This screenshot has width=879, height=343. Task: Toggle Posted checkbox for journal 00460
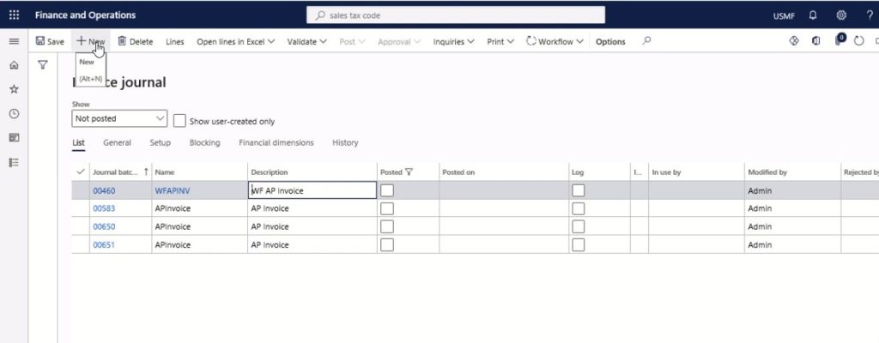click(x=387, y=190)
